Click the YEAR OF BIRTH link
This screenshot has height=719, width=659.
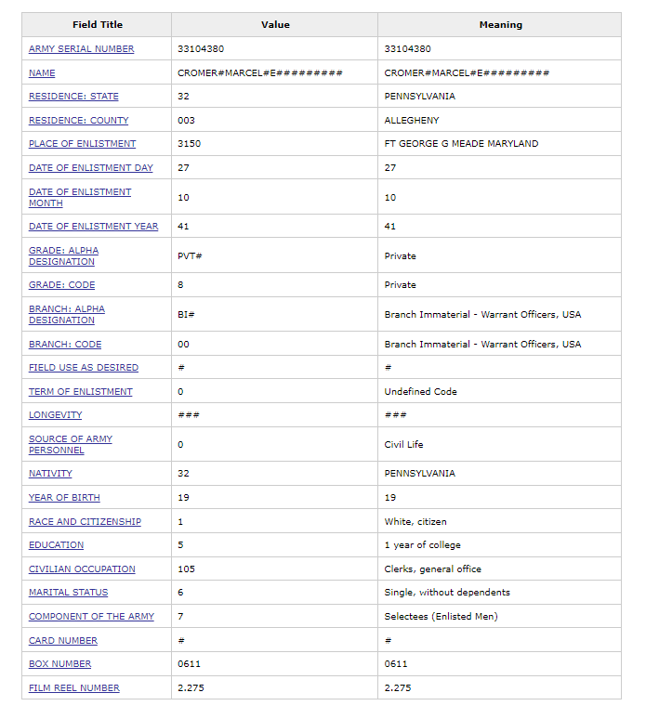pos(64,498)
